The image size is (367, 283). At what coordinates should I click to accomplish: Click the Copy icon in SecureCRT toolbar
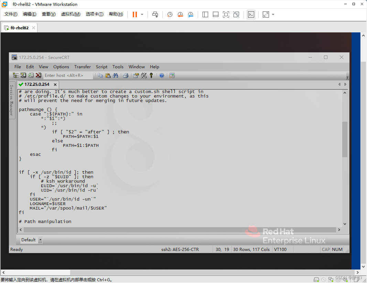[x=100, y=75]
